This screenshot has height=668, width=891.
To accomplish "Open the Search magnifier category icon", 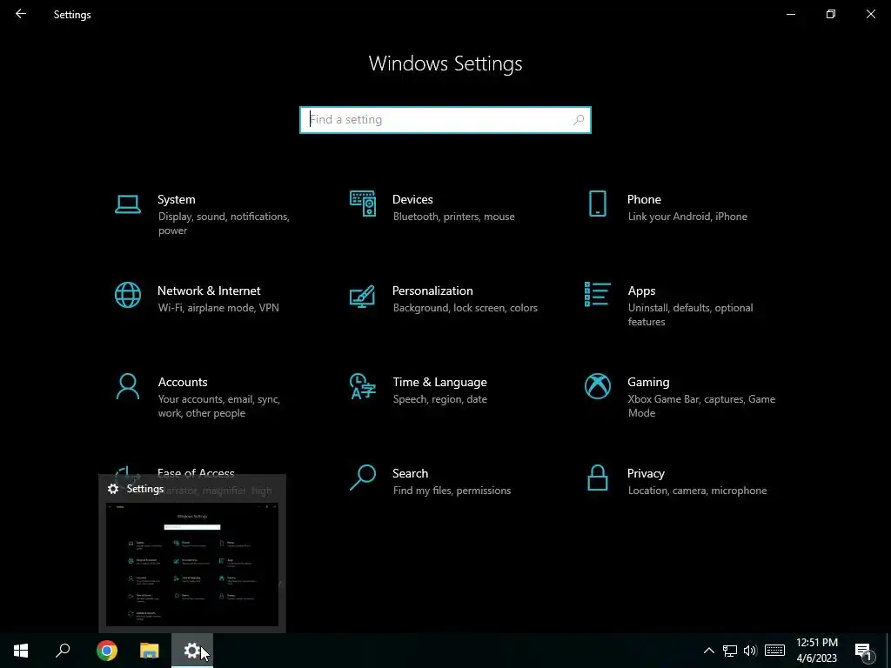I will (363, 478).
